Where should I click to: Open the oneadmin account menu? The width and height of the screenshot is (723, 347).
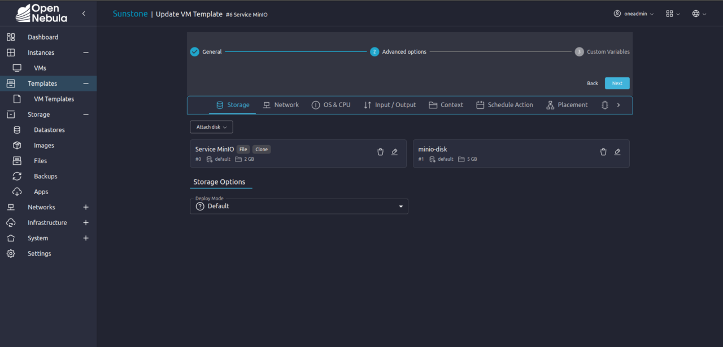point(634,14)
